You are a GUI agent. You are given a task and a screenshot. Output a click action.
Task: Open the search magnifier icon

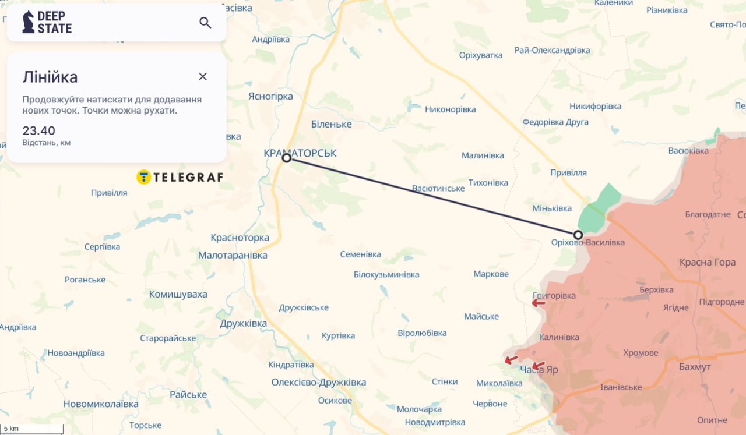[205, 23]
